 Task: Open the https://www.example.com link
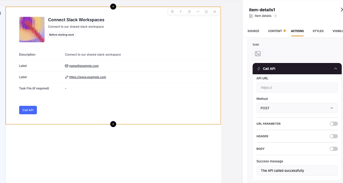click(87, 77)
